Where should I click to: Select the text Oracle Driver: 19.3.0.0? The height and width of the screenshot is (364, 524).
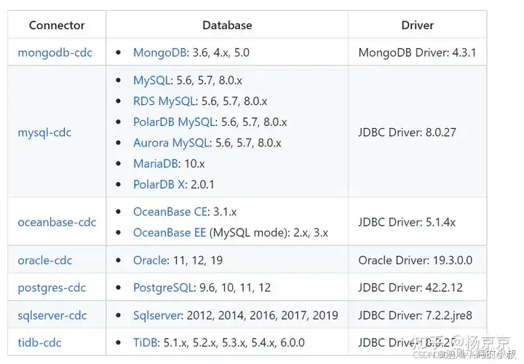point(416,261)
